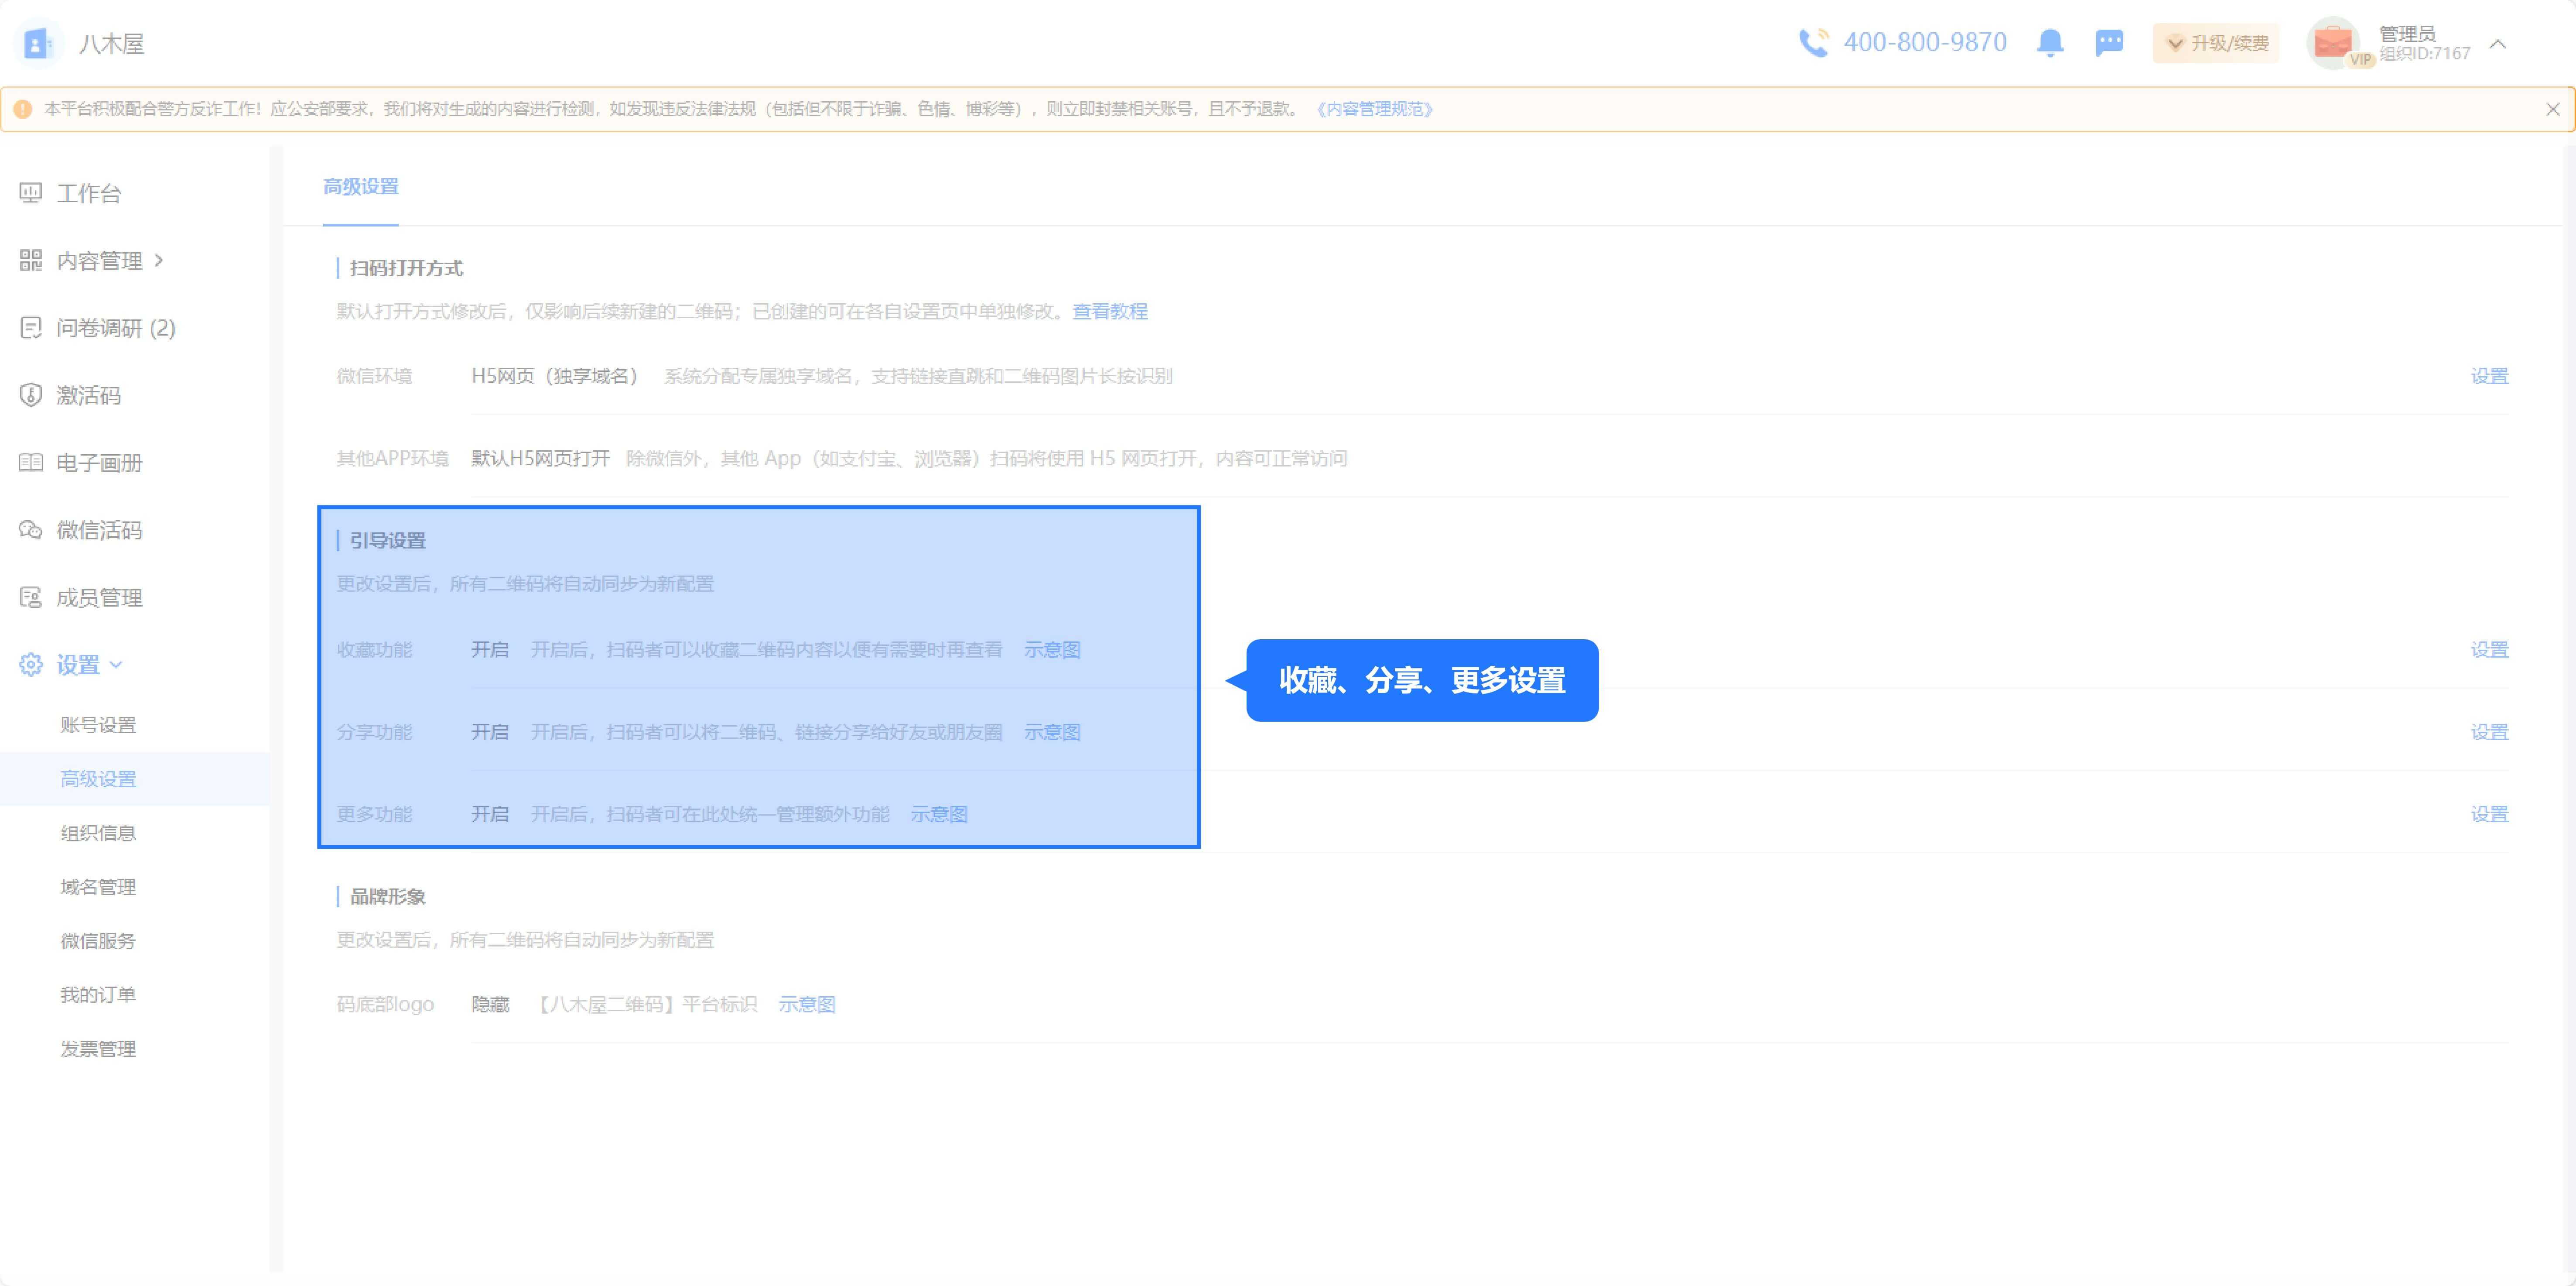Collapse the 设置 sidebar menu
The image size is (2576, 1286).
pos(78,665)
